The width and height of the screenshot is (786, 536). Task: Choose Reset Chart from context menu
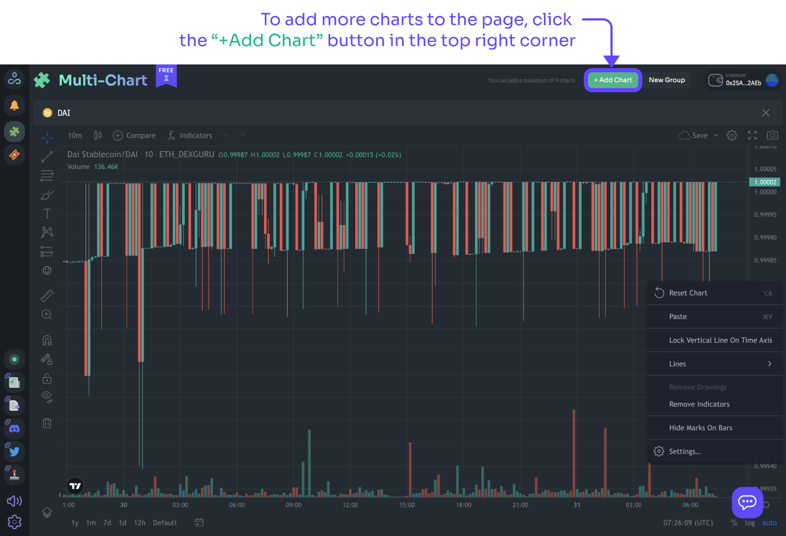point(688,293)
